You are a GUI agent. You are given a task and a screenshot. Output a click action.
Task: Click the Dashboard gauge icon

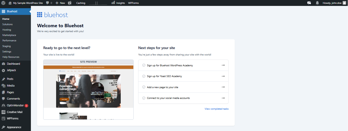point(3,64)
